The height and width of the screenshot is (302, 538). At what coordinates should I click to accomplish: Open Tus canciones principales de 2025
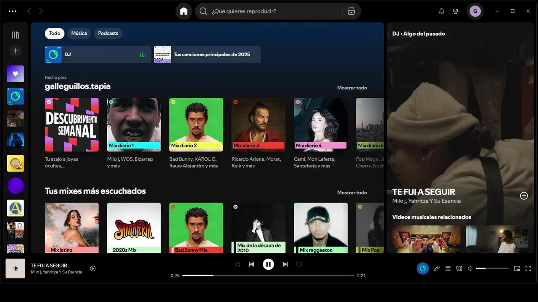207,55
